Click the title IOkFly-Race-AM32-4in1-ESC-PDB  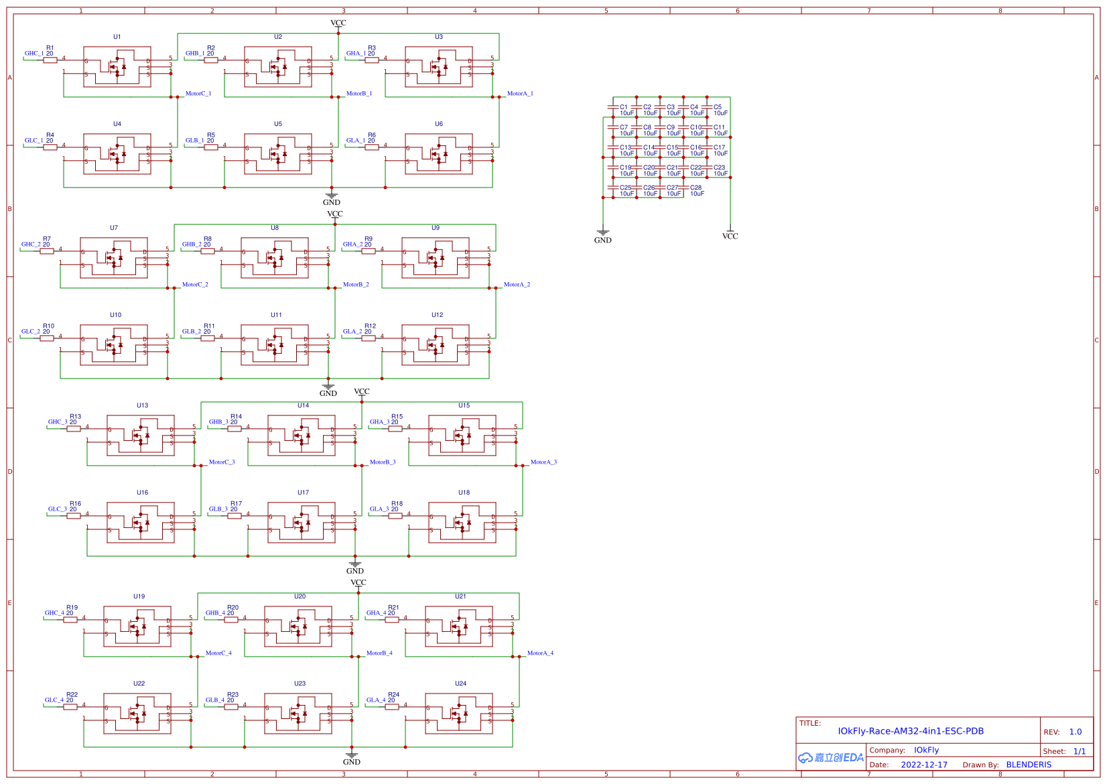(910, 732)
